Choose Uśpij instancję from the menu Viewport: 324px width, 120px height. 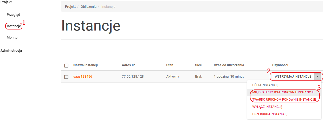click(265, 85)
